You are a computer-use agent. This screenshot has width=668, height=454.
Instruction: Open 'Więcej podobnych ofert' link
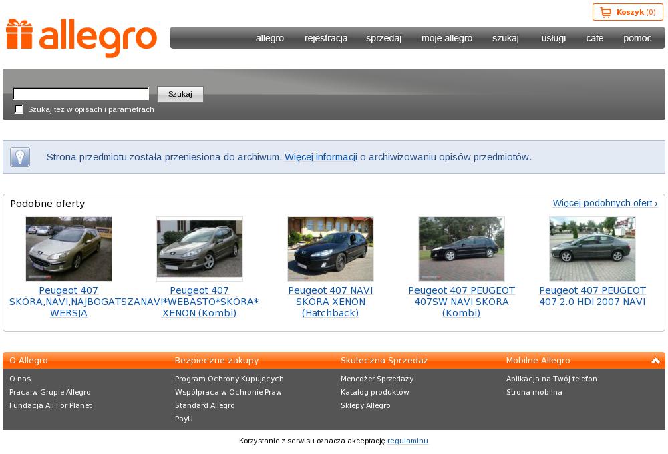(x=605, y=203)
